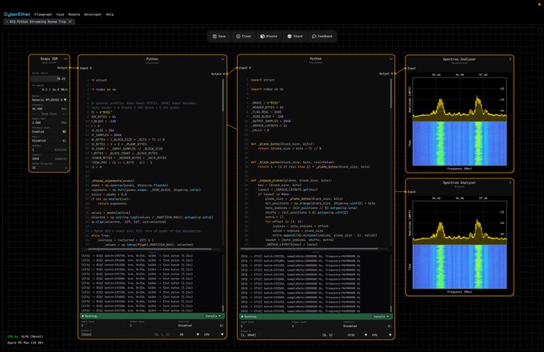Click the first Python block Output 0 pin

227,74
